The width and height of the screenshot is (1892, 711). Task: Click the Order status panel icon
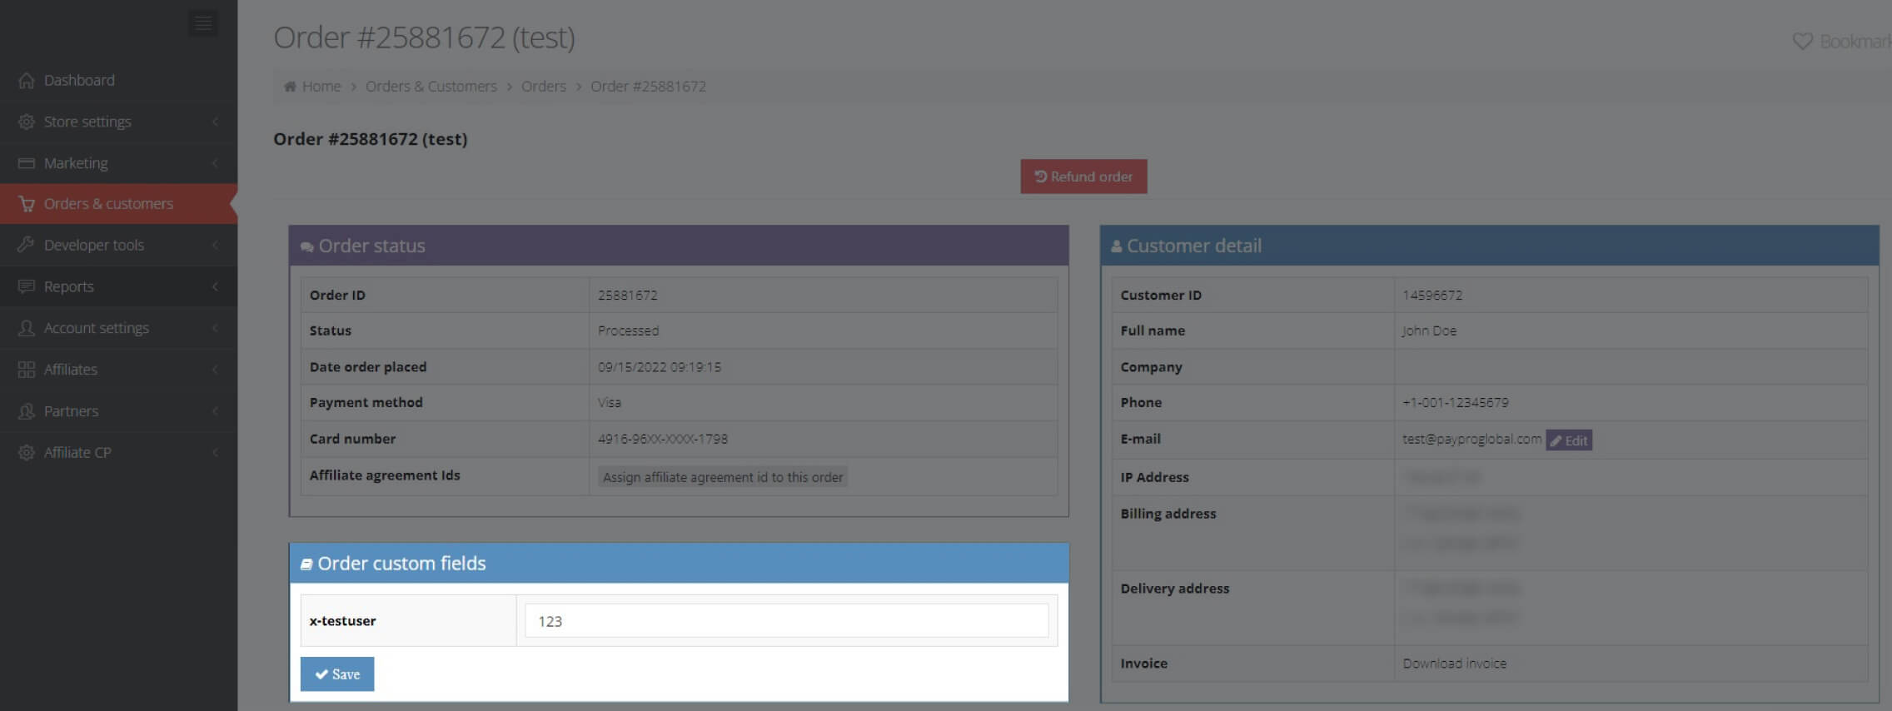pyautogui.click(x=306, y=247)
